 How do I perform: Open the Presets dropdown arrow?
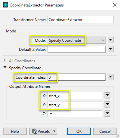tap(54, 131)
